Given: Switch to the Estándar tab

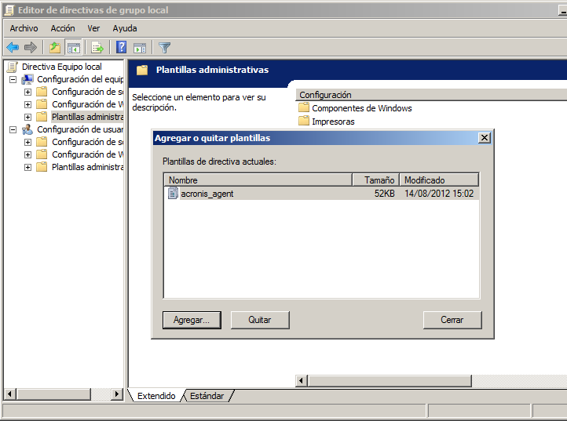Looking at the screenshot, I should [207, 396].
